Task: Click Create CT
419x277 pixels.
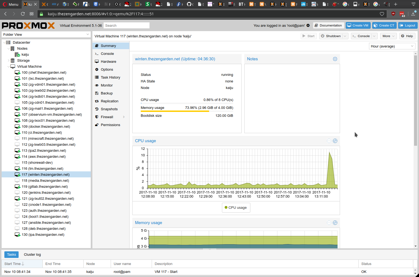Action: 384,25
